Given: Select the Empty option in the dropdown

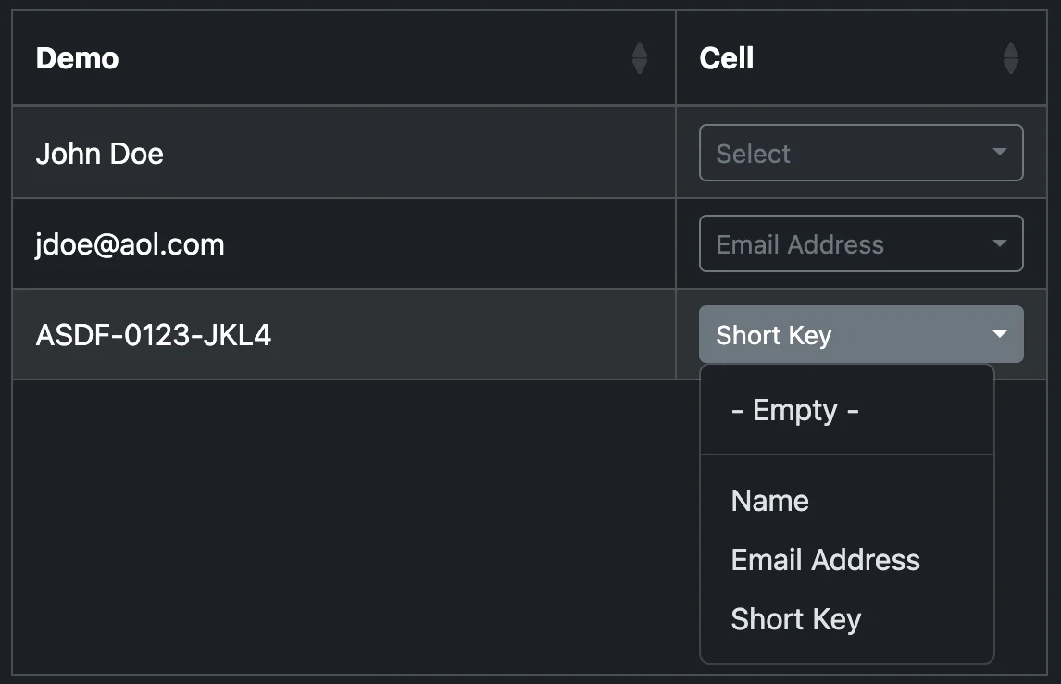Looking at the screenshot, I should [794, 409].
